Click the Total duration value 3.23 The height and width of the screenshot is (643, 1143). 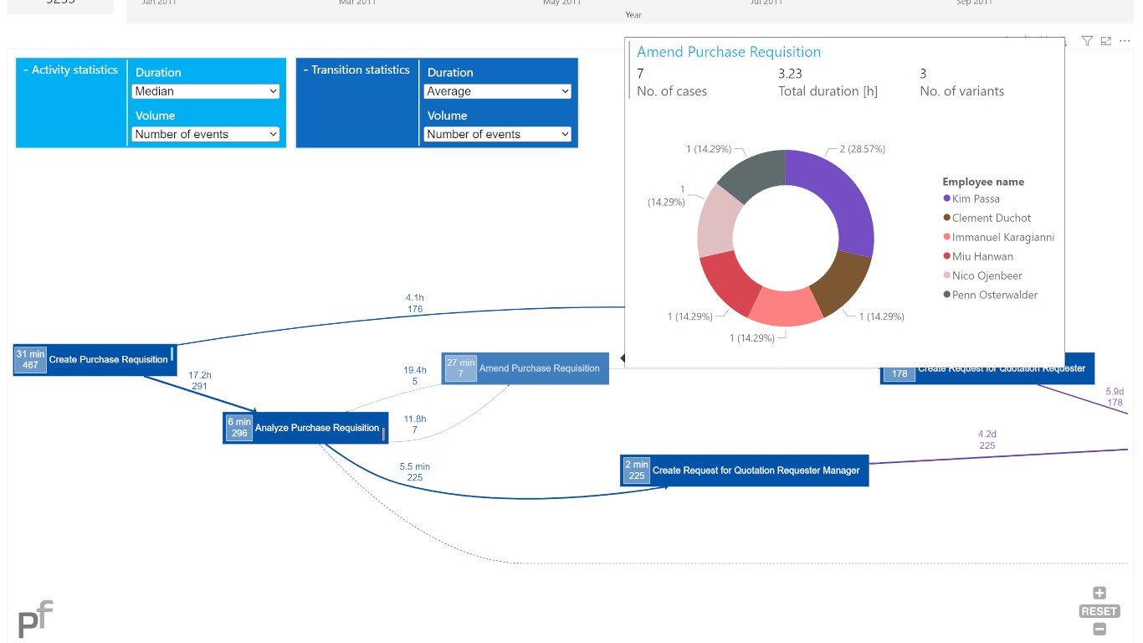[790, 74]
